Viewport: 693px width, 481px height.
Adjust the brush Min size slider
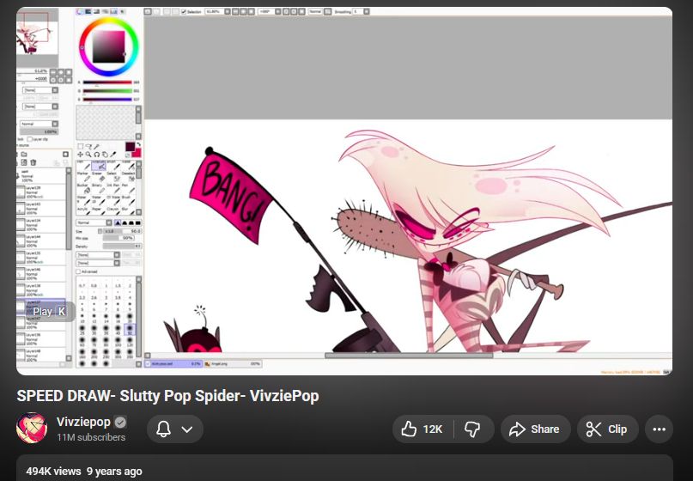pos(119,238)
